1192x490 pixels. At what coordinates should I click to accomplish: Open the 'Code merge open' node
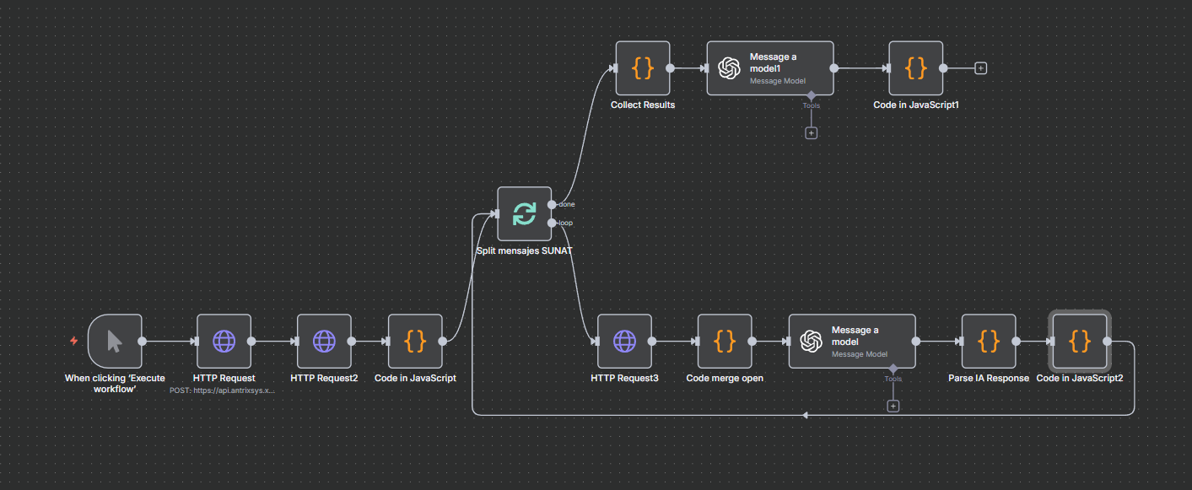pyautogui.click(x=725, y=342)
